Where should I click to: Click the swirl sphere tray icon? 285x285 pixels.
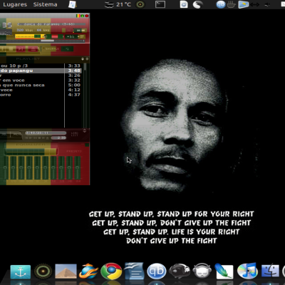[x=197, y=4]
